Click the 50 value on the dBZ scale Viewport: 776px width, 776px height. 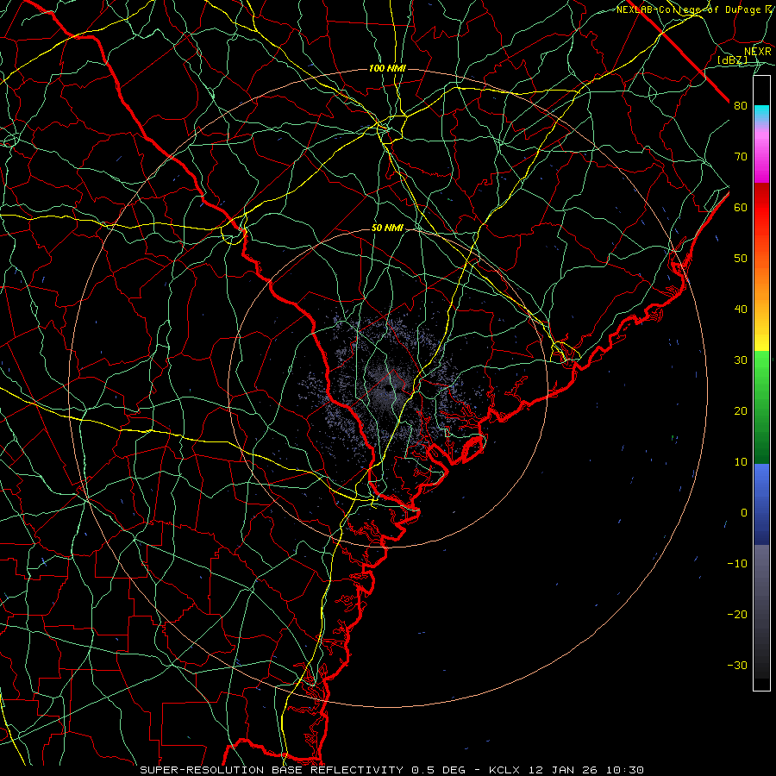[741, 259]
